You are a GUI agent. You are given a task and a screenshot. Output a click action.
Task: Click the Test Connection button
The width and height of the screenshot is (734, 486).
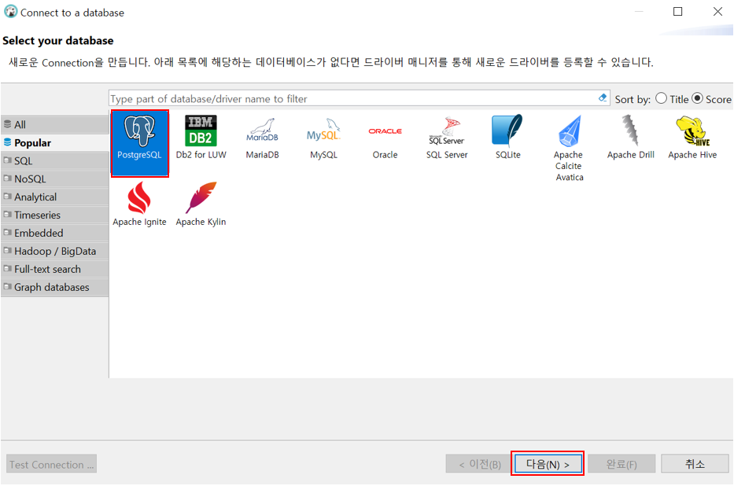(51, 465)
